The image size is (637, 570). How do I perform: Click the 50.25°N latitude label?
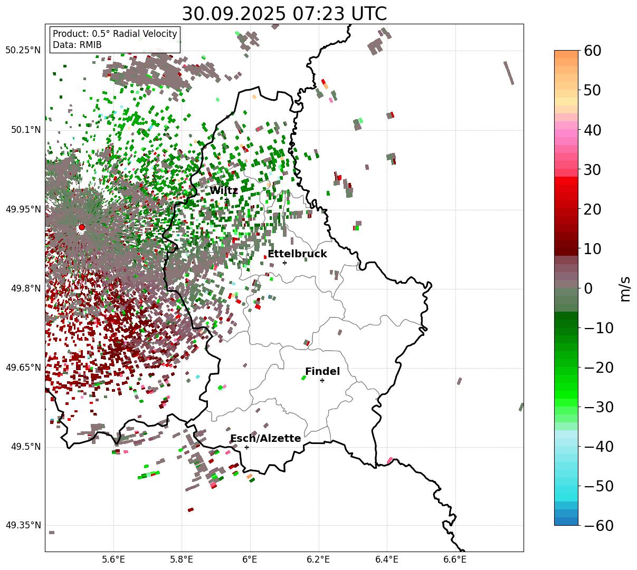pos(23,51)
